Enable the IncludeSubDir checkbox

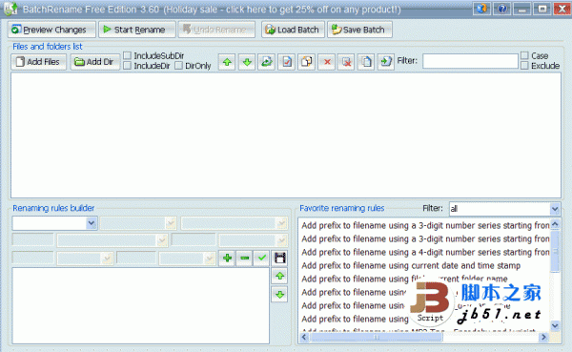128,55
